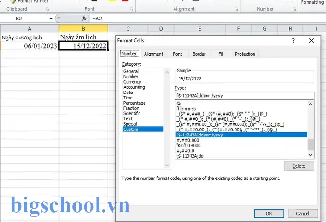Switch to the Protection tab

[x=245, y=54]
